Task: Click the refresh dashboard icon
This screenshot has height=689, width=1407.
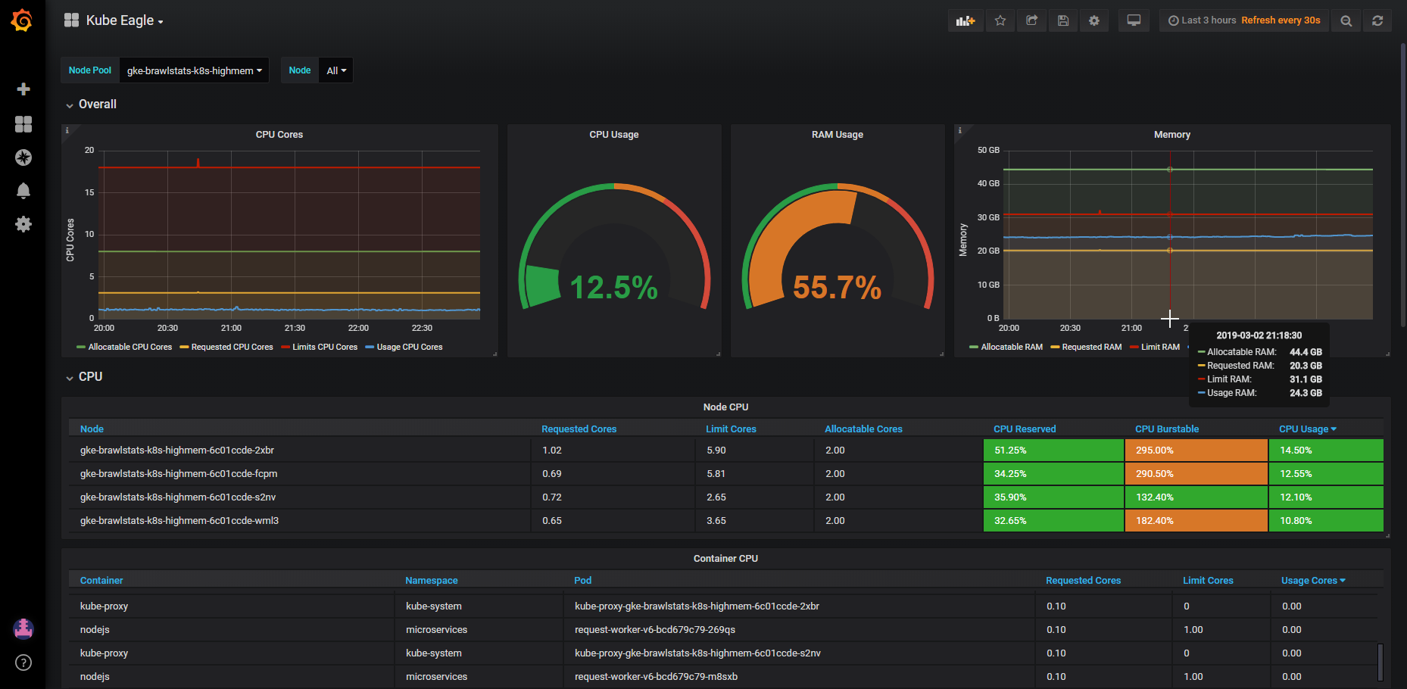Action: click(1377, 20)
